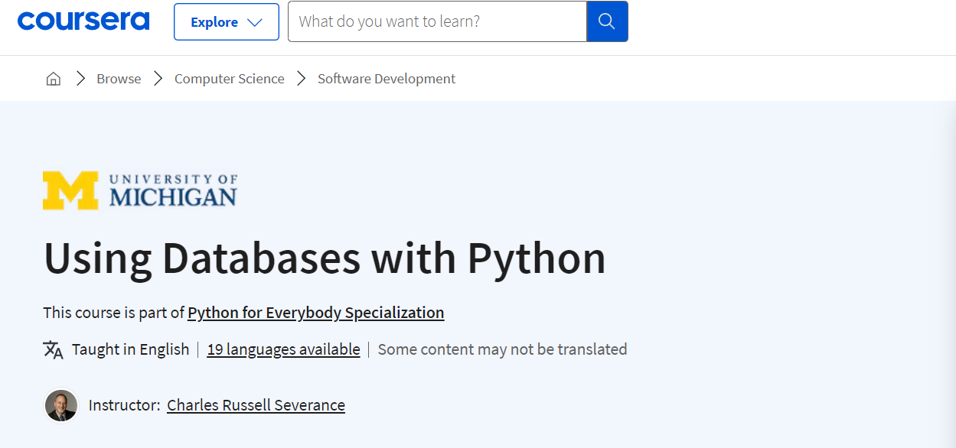The image size is (956, 448).
Task: Click the 19 languages available link
Action: click(283, 349)
